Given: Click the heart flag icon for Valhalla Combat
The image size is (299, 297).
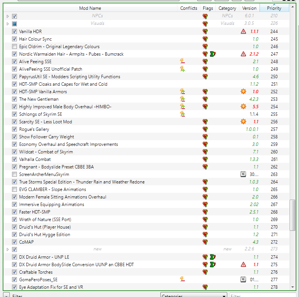Looking at the screenshot, I should pyautogui.click(x=205, y=159).
